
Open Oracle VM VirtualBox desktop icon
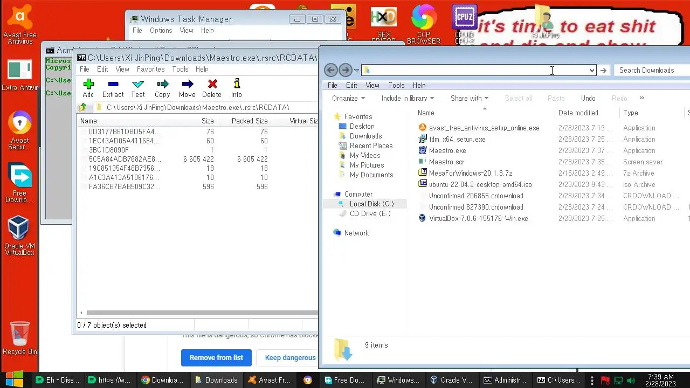coord(19,235)
